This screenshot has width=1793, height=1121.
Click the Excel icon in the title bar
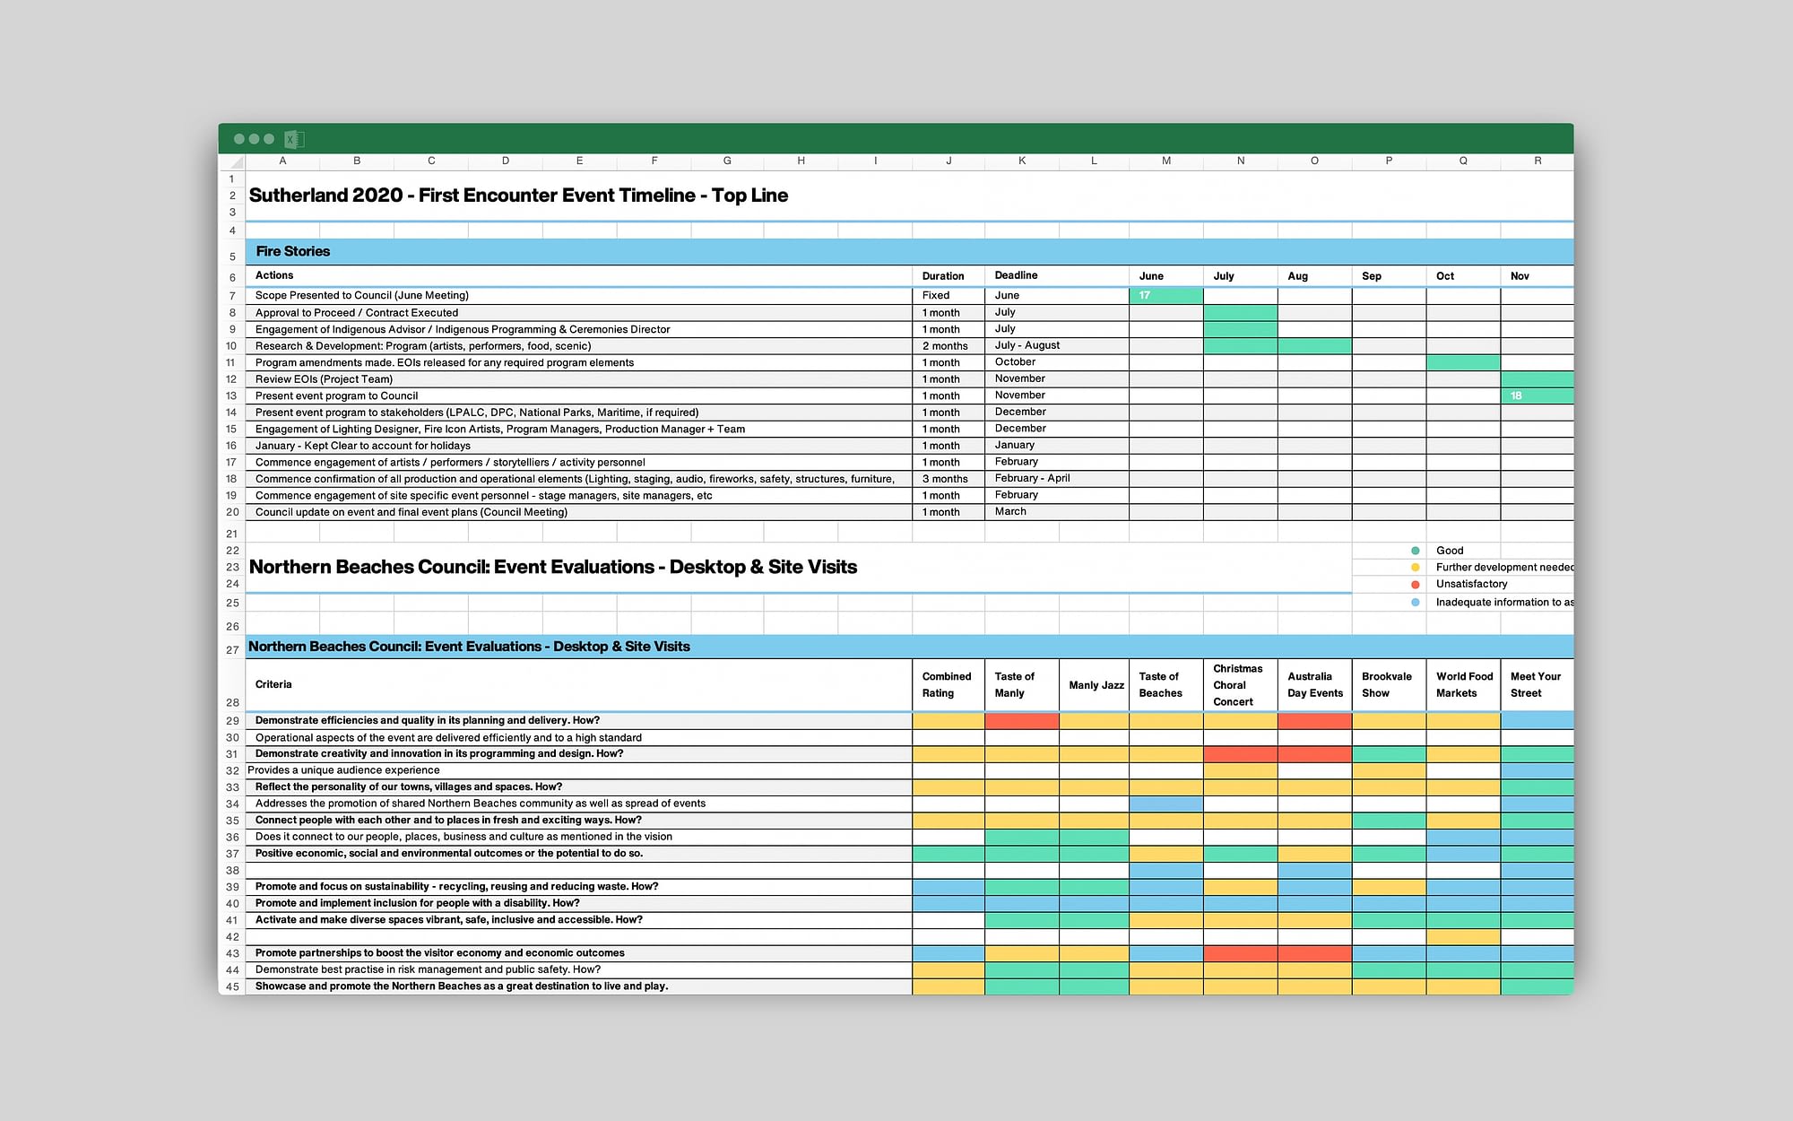(294, 139)
